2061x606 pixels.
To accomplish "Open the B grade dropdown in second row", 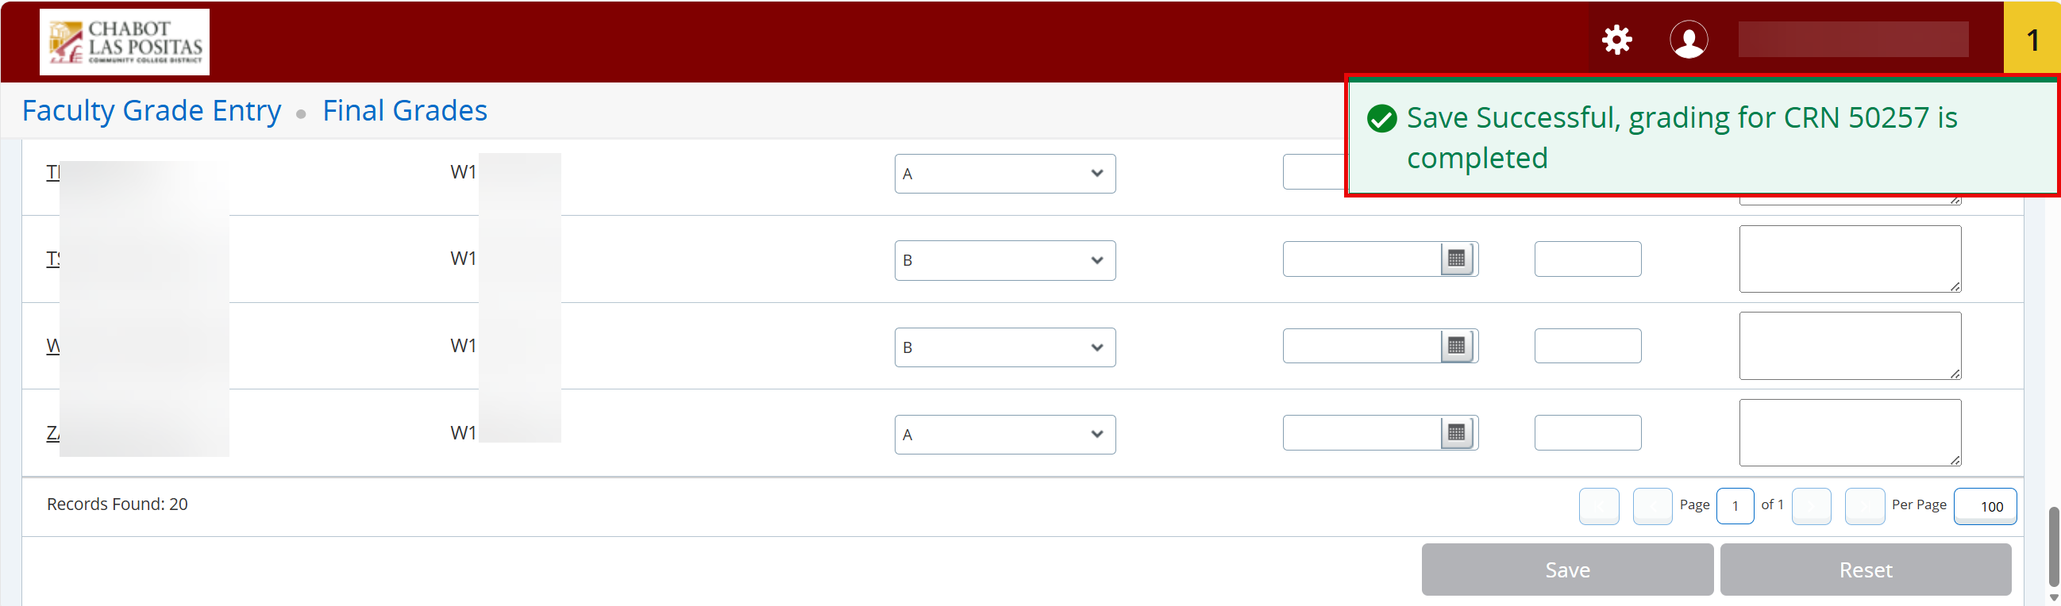I will point(1004,261).
